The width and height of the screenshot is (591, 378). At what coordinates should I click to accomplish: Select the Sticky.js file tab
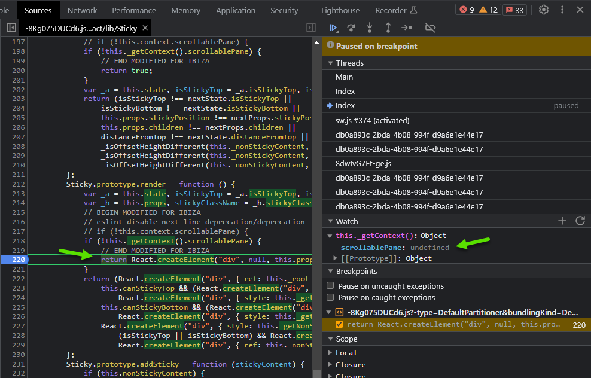pyautogui.click(x=78, y=28)
